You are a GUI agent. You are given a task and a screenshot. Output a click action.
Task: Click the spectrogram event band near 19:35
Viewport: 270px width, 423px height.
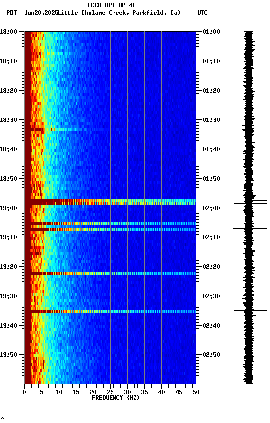click(x=110, y=312)
